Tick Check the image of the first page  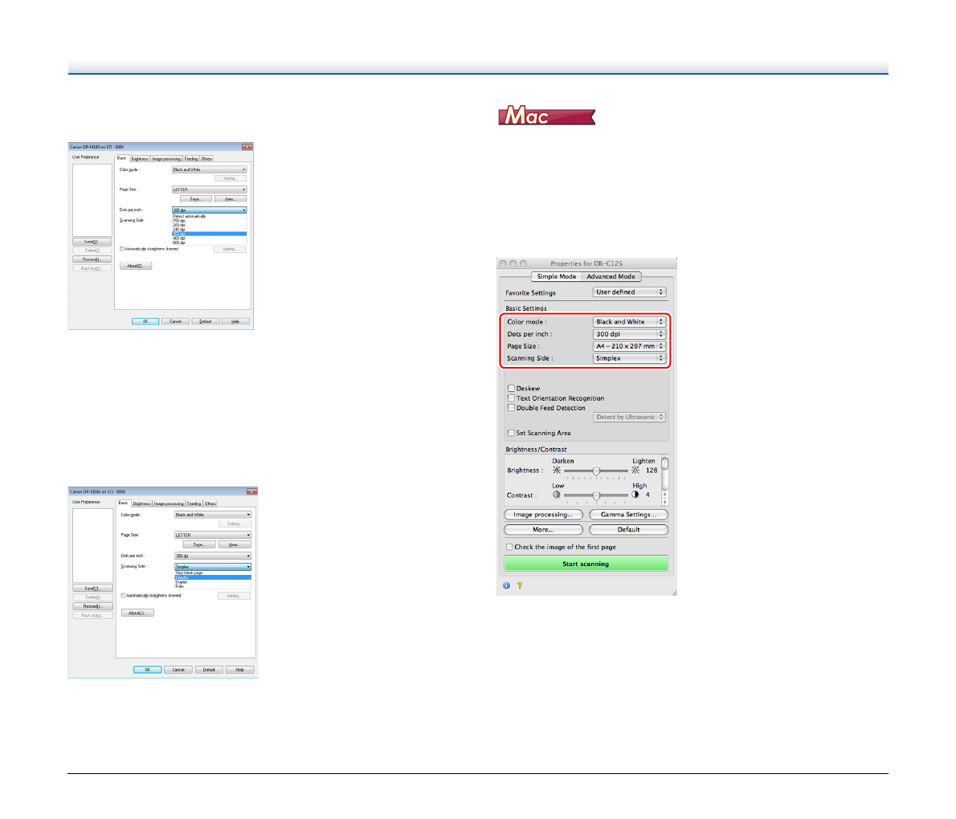point(509,547)
